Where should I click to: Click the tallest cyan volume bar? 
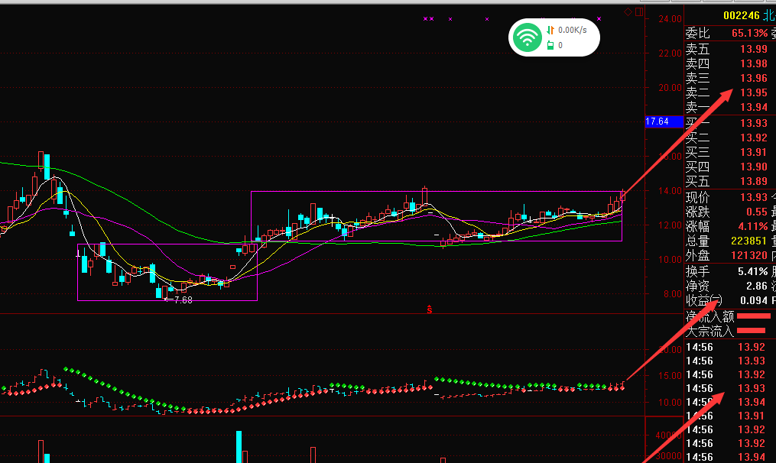point(239,447)
